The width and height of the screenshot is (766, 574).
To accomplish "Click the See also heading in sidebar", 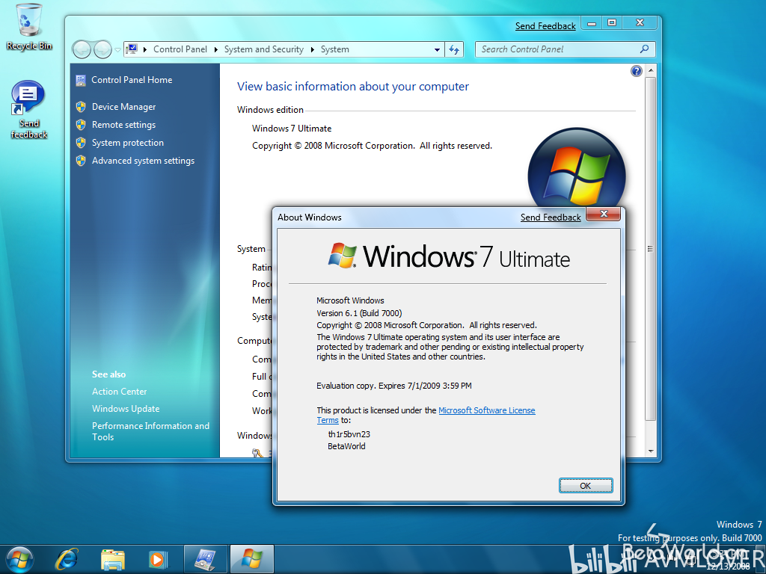I will 108,374.
